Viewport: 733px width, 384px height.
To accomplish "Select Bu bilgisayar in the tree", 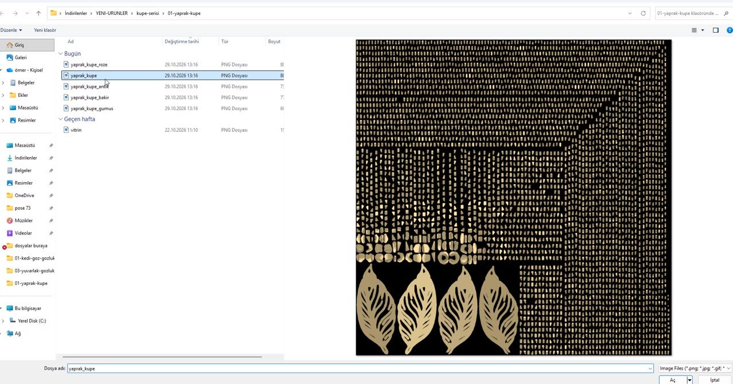I will (x=27, y=308).
